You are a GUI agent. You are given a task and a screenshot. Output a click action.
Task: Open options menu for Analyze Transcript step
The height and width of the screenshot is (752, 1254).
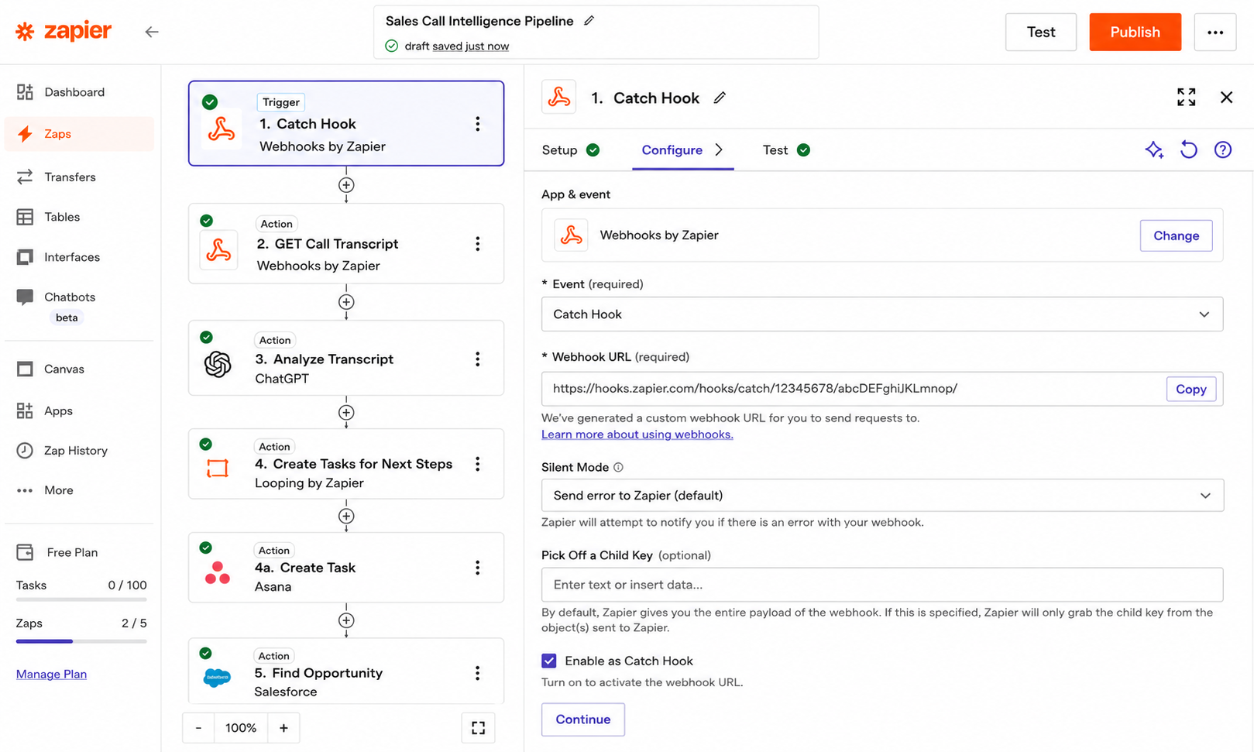[x=478, y=359]
